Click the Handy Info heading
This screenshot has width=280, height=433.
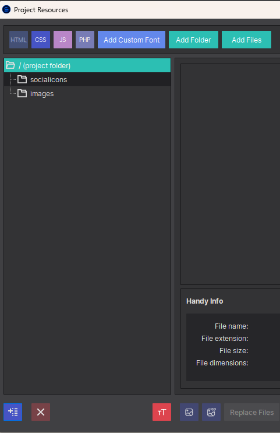click(x=205, y=301)
